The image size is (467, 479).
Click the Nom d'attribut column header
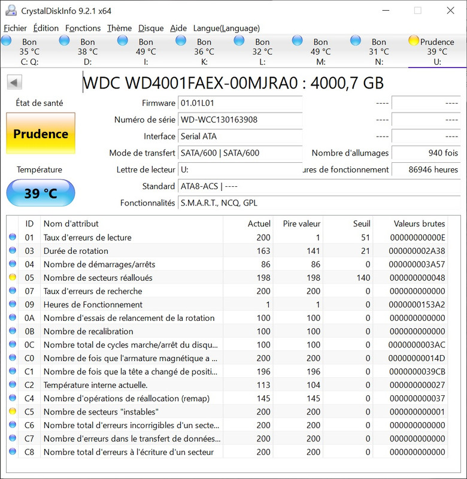132,223
